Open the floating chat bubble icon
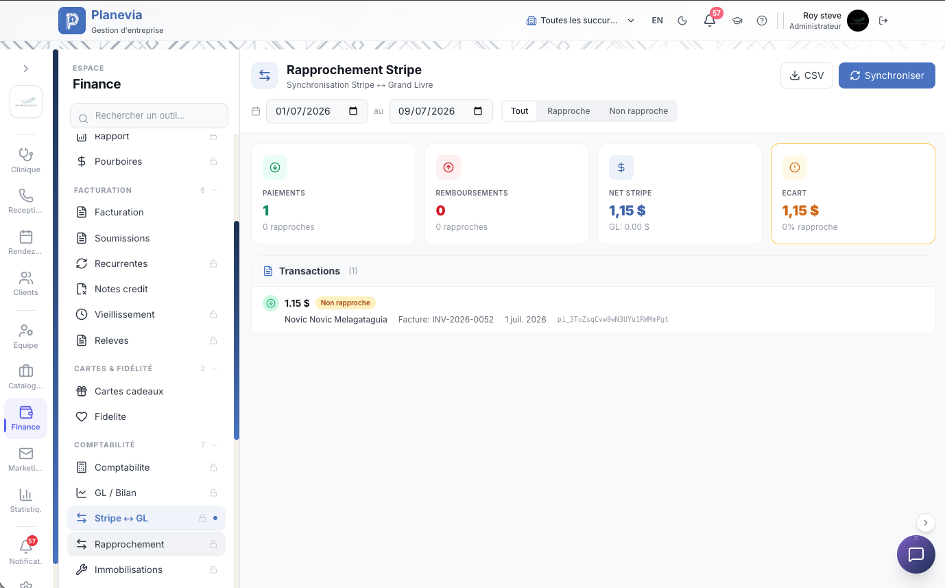 point(916,554)
